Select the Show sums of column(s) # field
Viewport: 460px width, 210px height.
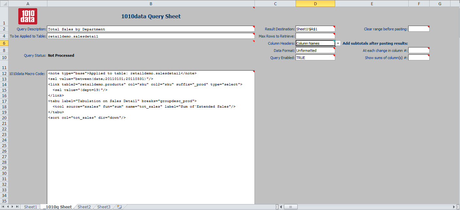pyautogui.click(x=419, y=58)
